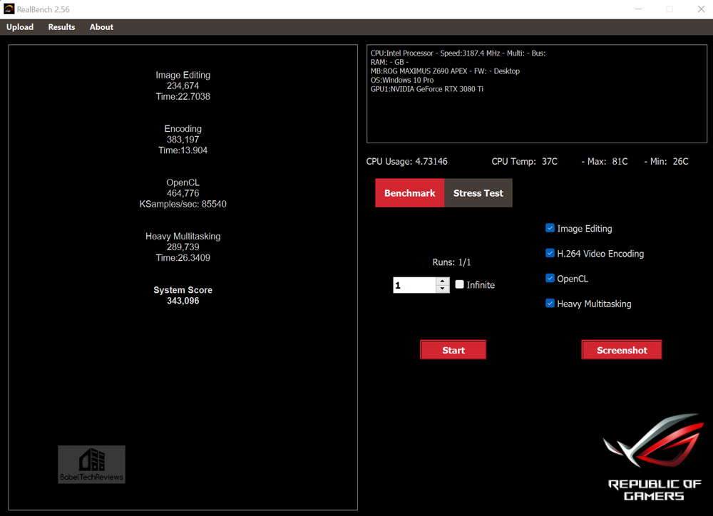The width and height of the screenshot is (713, 516).
Task: Open the Results menu
Action: pyautogui.click(x=61, y=27)
